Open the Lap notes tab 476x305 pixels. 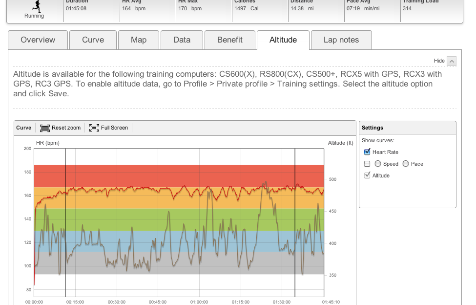[341, 40]
